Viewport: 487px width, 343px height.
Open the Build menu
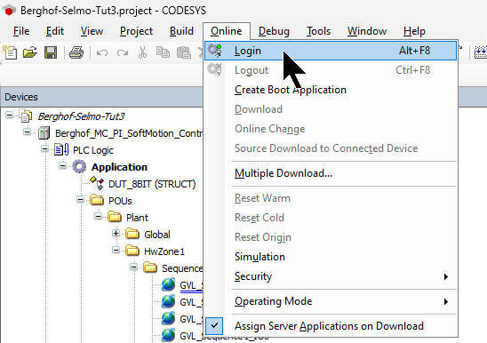(x=181, y=31)
